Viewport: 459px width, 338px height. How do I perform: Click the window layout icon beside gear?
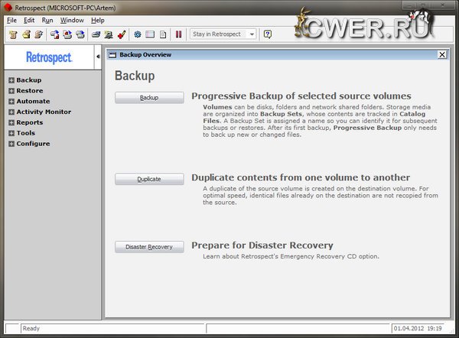150,34
